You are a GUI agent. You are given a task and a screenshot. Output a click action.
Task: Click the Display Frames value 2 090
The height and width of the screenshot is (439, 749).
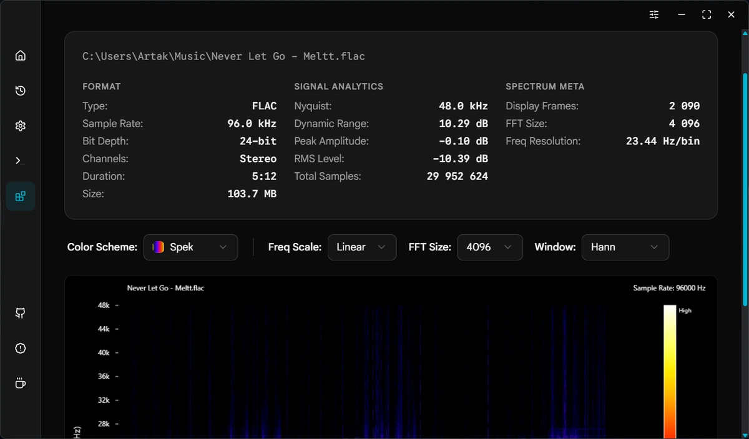(x=685, y=106)
